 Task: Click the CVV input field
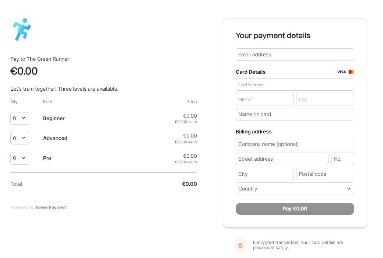point(325,99)
